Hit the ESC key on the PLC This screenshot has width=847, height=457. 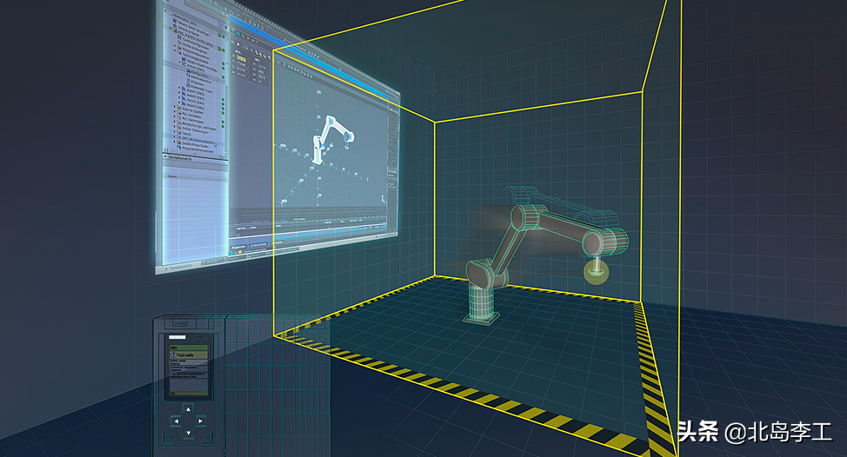169,438
